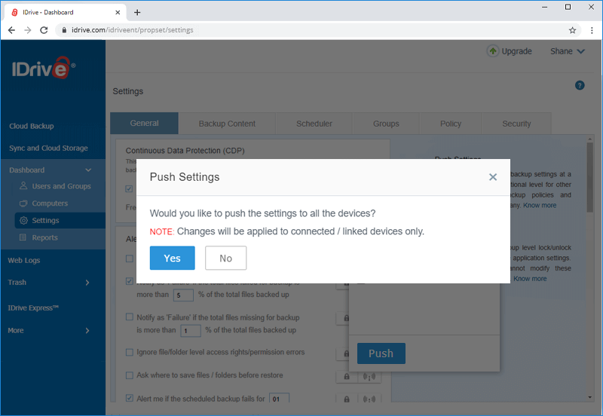Click the scheduled backup fails count field

(x=279, y=399)
